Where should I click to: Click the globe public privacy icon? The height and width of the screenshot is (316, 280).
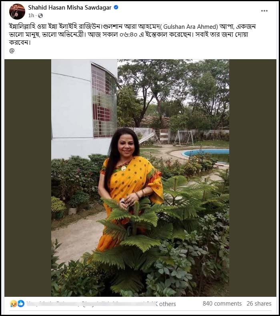40,16
